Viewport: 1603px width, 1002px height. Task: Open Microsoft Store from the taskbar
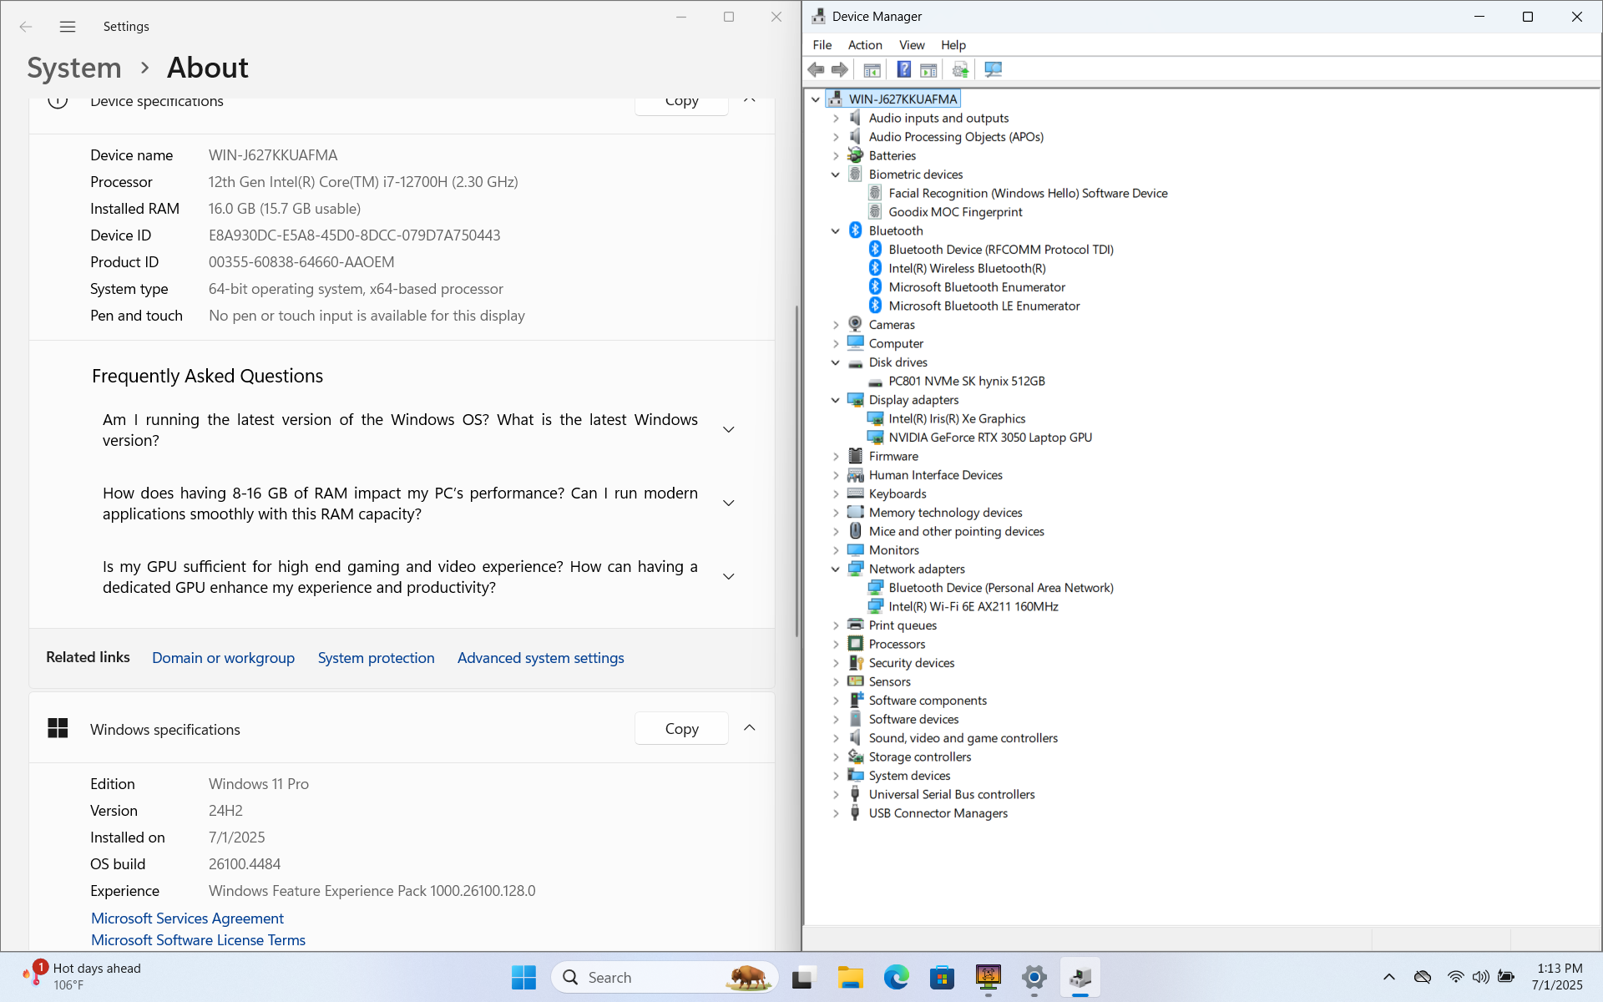[x=942, y=977]
